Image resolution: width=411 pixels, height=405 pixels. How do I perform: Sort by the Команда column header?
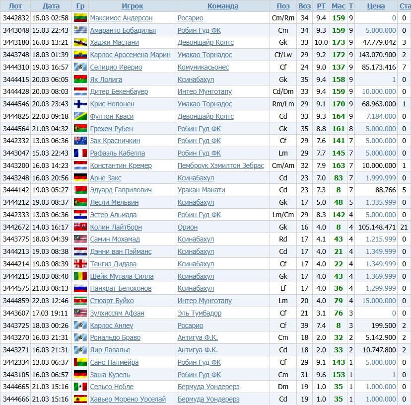point(222,6)
